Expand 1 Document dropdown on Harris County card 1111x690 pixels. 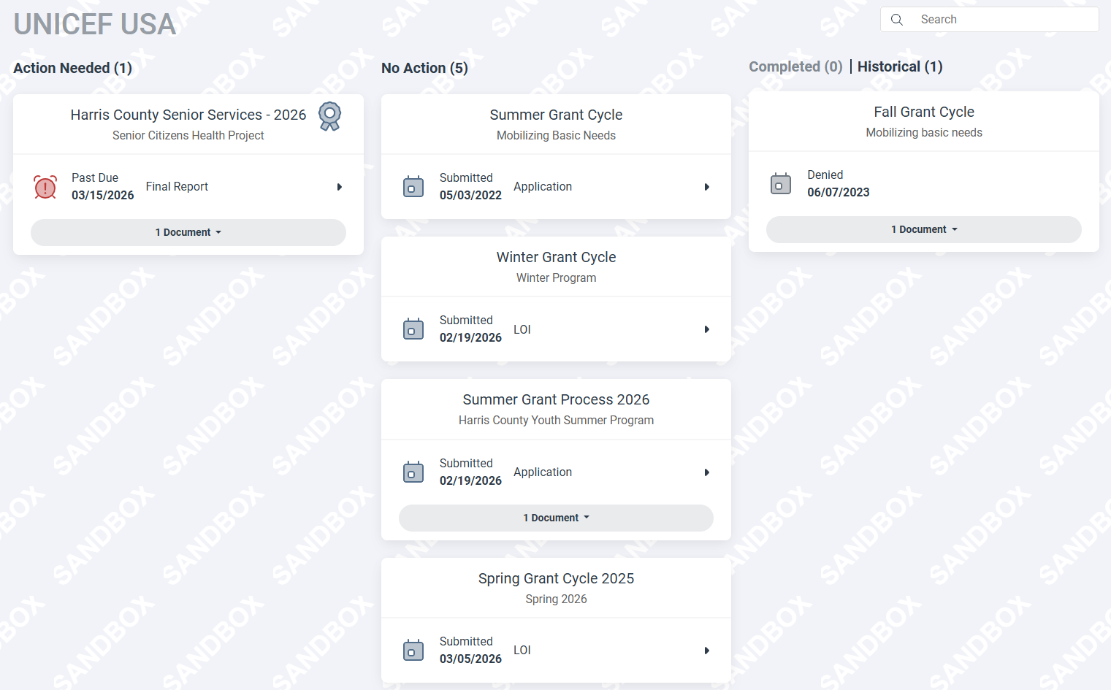(188, 232)
